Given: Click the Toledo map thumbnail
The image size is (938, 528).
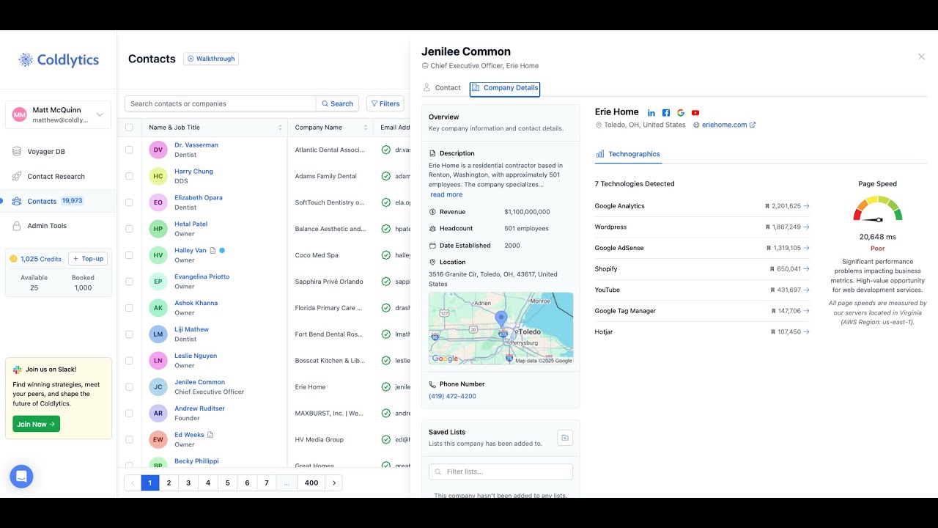Looking at the screenshot, I should [501, 329].
